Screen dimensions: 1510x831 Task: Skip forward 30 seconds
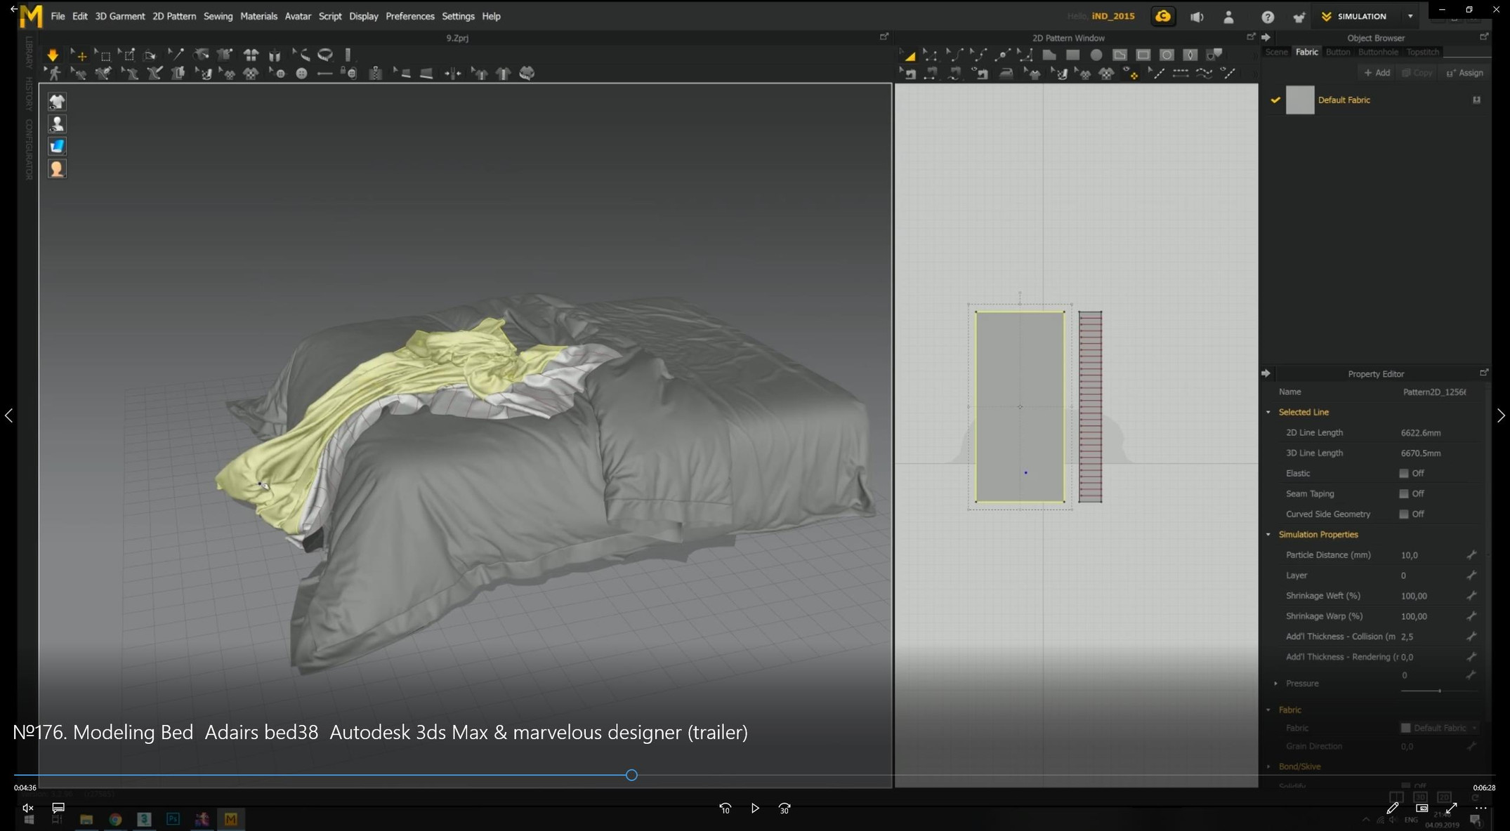784,809
